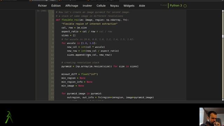Click the 'col, row = im.size' line
Image resolution: width=224 pixels, height=126 pixels.
tap(74, 28)
